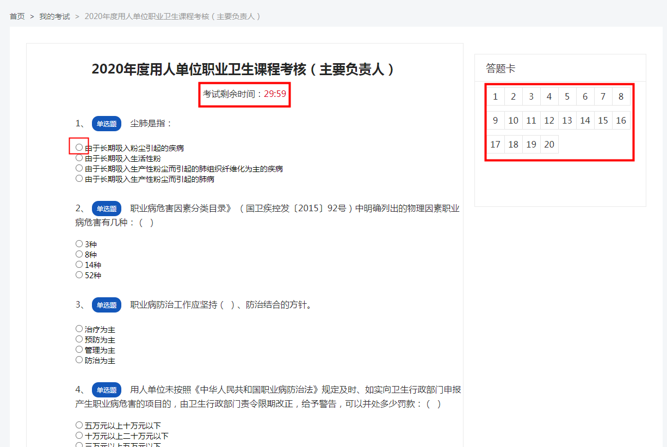Open question 16 from answer card
The image size is (667, 447).
click(621, 121)
